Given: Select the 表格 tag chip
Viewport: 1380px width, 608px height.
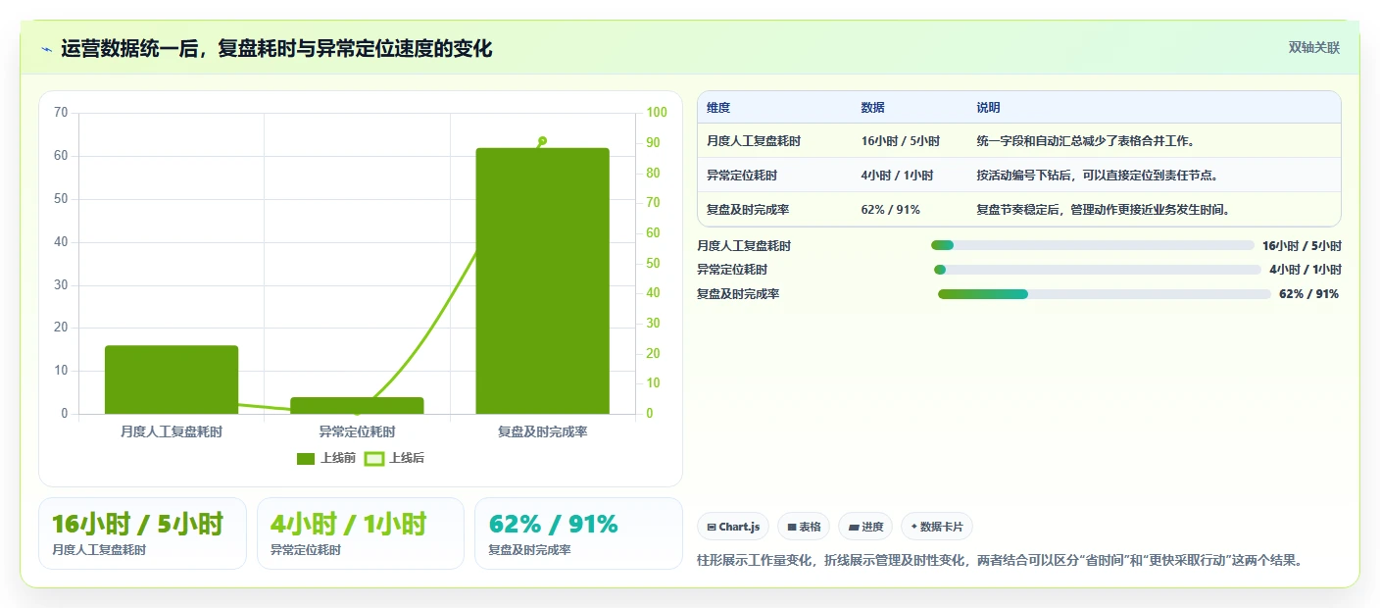Looking at the screenshot, I should point(803,527).
